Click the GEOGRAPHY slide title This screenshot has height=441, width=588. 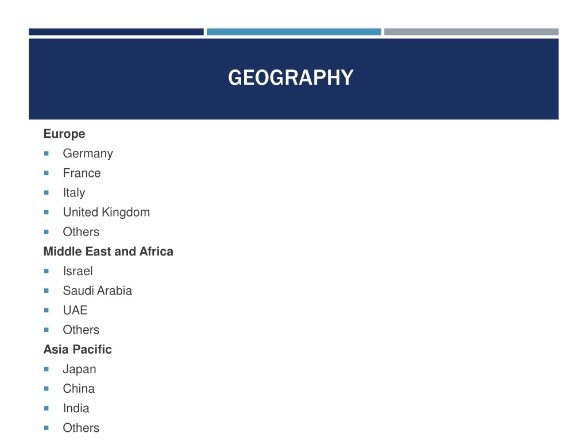point(291,78)
